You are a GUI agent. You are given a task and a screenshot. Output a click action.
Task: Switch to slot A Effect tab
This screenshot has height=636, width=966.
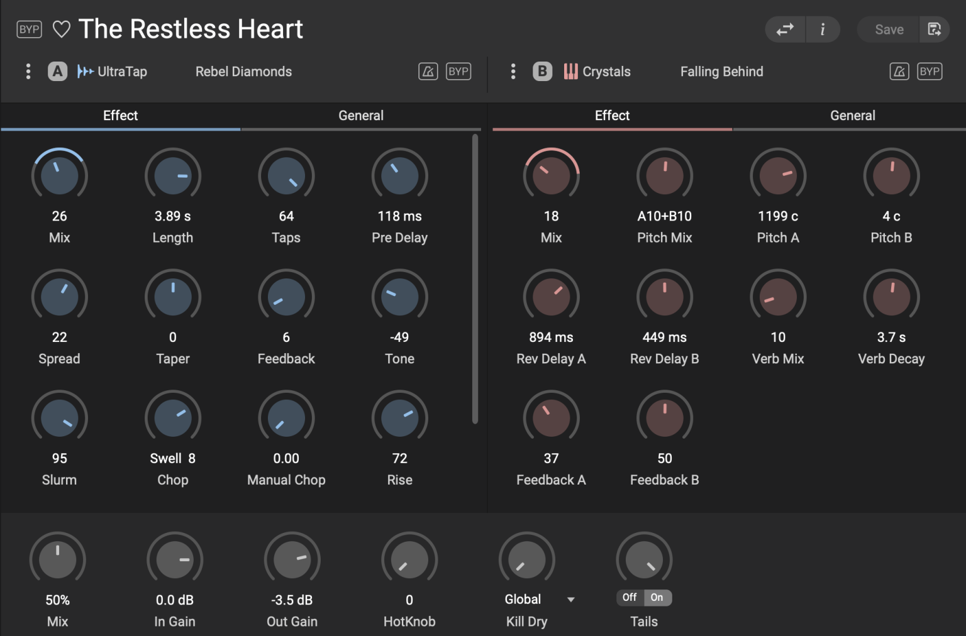click(x=121, y=116)
